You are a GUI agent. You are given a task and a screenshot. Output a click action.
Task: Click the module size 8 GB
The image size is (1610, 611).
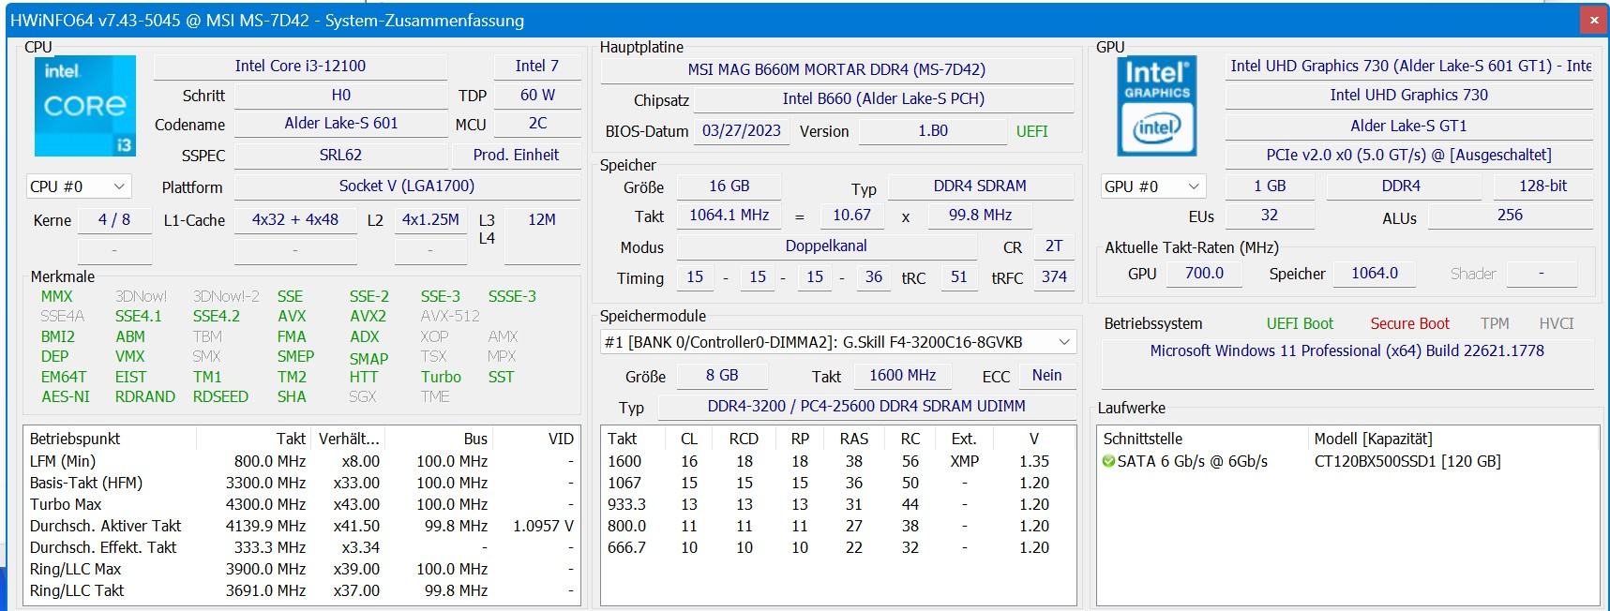722,376
